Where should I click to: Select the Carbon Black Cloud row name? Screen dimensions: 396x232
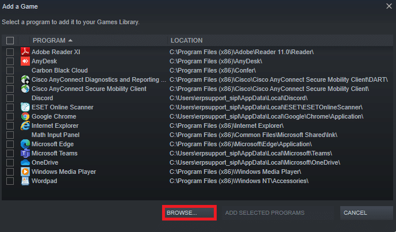tap(60, 70)
